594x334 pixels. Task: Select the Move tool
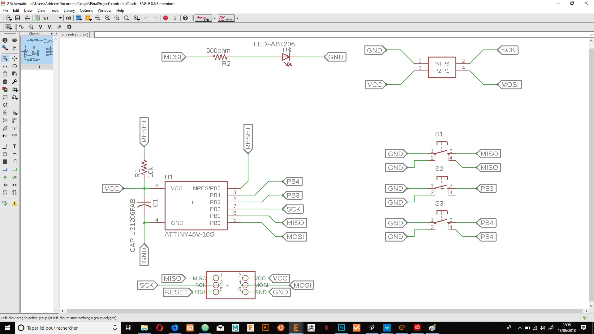tap(14, 58)
